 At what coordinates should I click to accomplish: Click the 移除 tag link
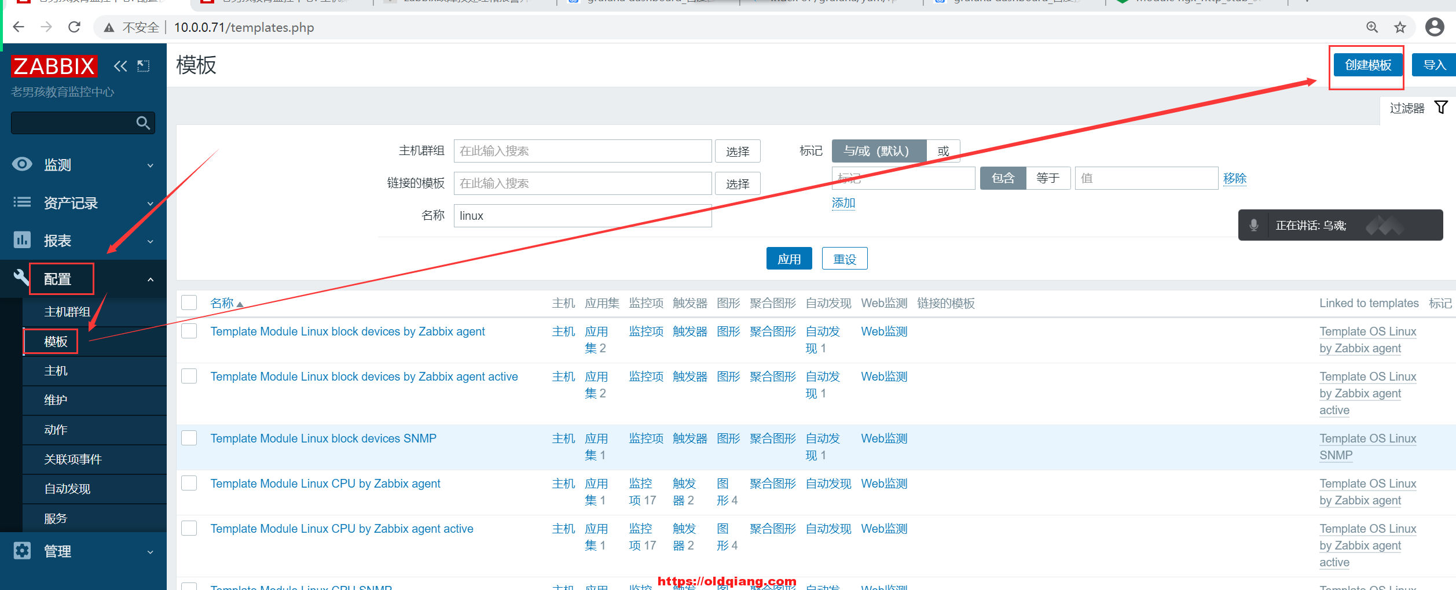[1234, 178]
